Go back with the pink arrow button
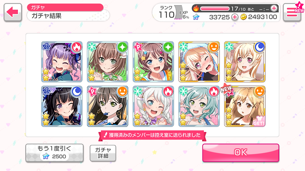305x171 pixels. [13, 12]
